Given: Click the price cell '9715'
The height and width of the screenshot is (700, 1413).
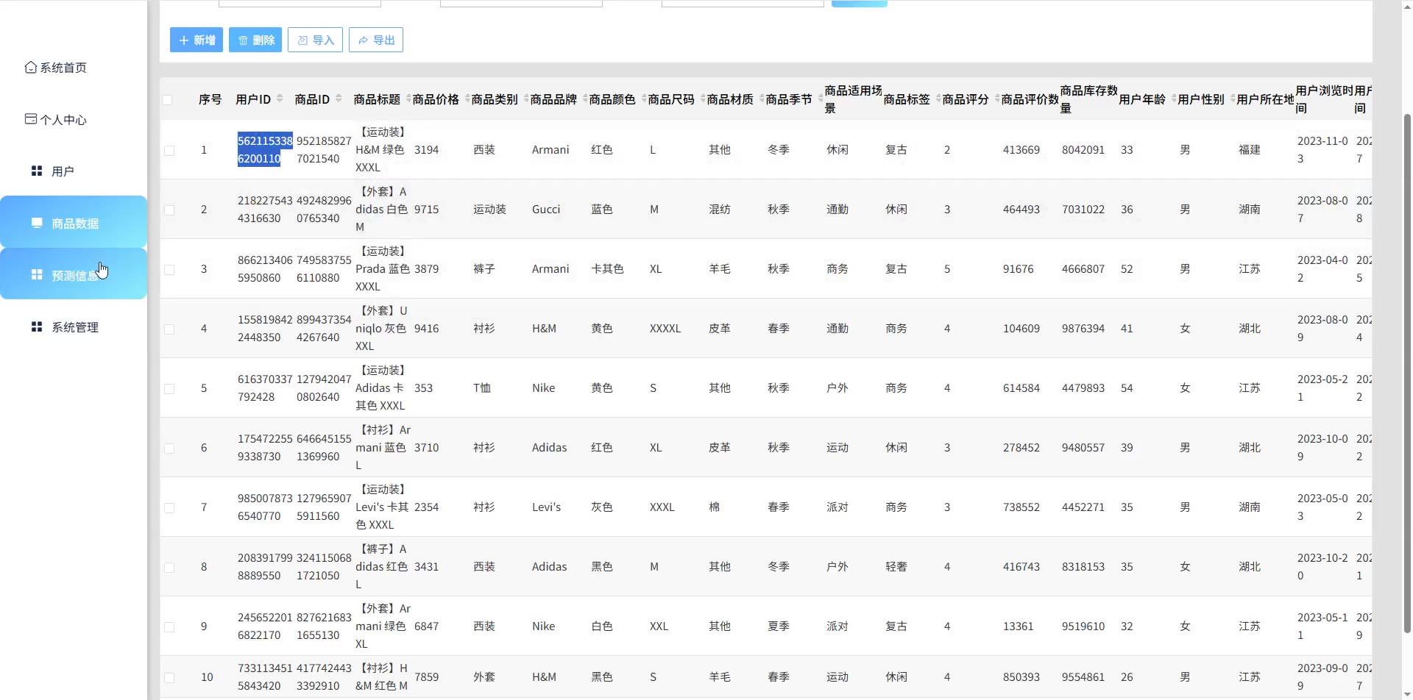Looking at the screenshot, I should pos(426,210).
